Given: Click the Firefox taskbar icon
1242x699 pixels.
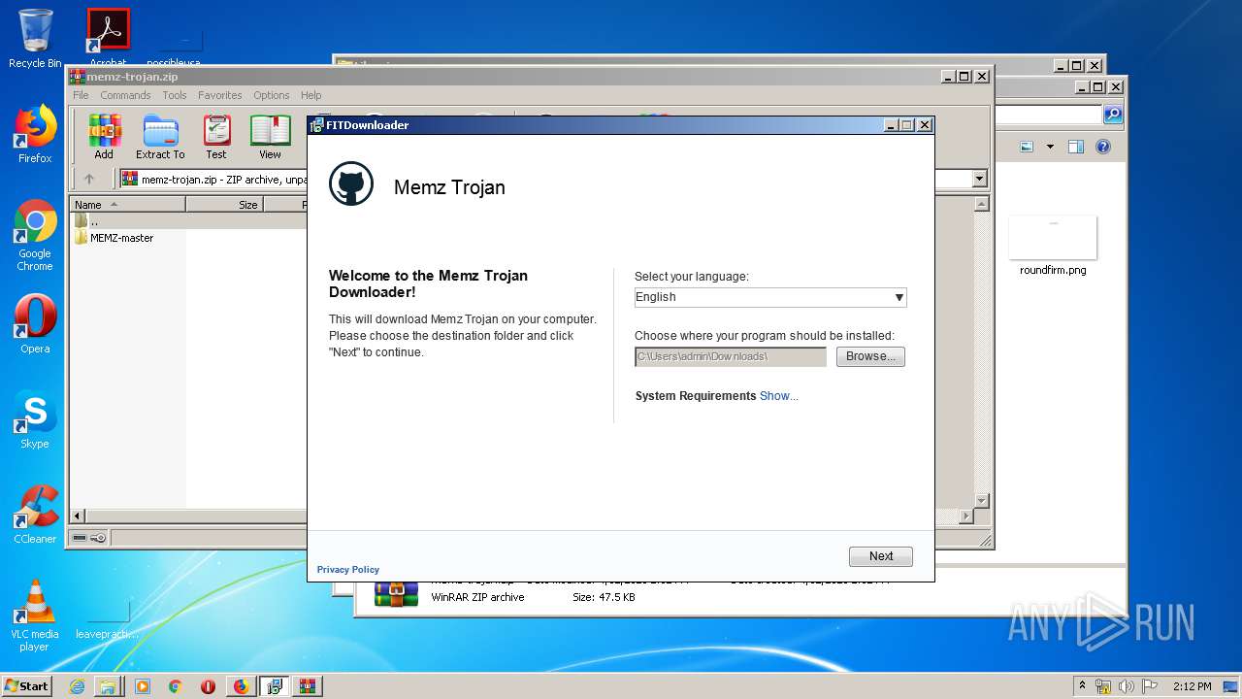Looking at the screenshot, I should [241, 686].
